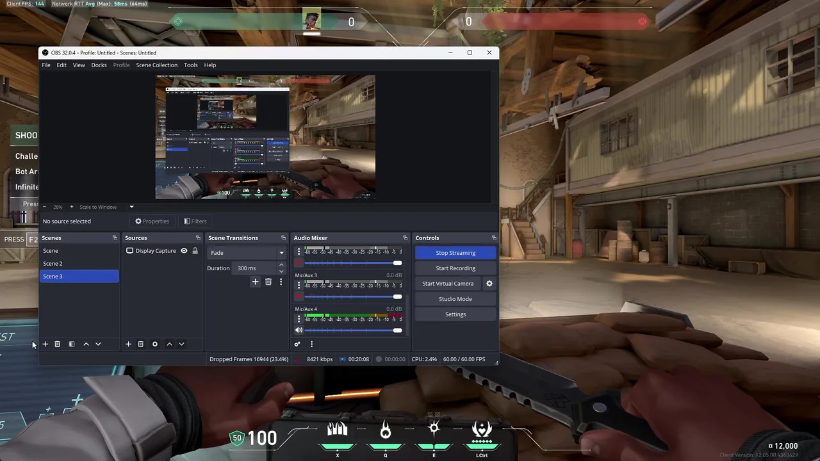This screenshot has height=461, width=820.
Task: Undock the Sources panel
Action: click(x=198, y=238)
